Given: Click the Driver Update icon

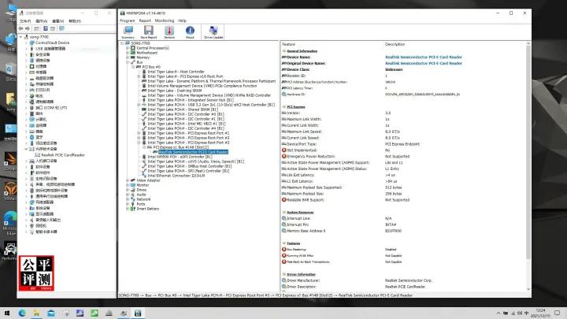Looking at the screenshot, I should pyautogui.click(x=213, y=32).
